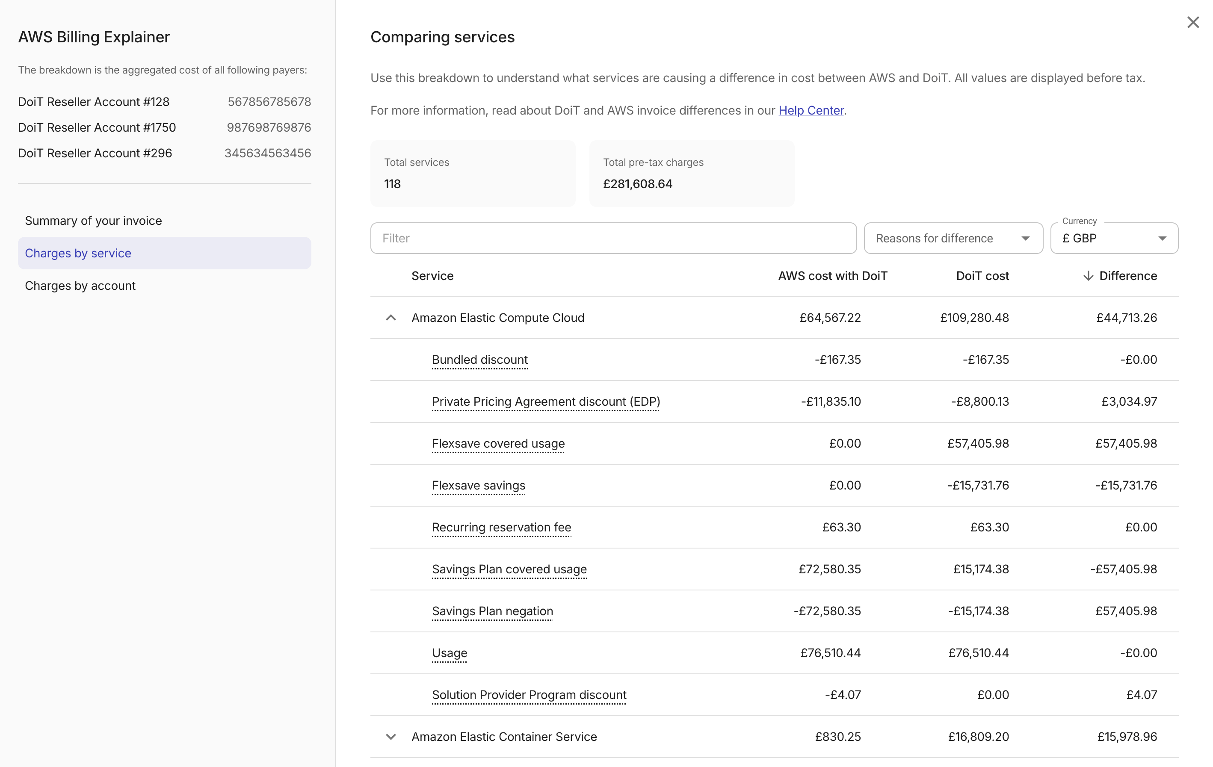Click the Comparing services heading
The width and height of the screenshot is (1213, 767).
(x=442, y=37)
